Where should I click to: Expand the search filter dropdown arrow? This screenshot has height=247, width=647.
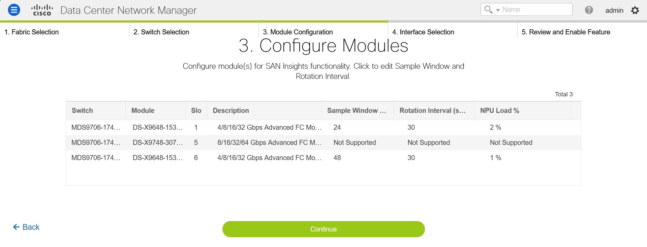(498, 10)
